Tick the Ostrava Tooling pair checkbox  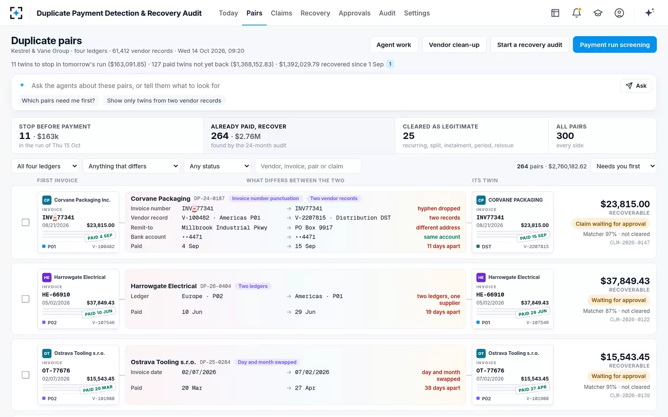[26, 375]
